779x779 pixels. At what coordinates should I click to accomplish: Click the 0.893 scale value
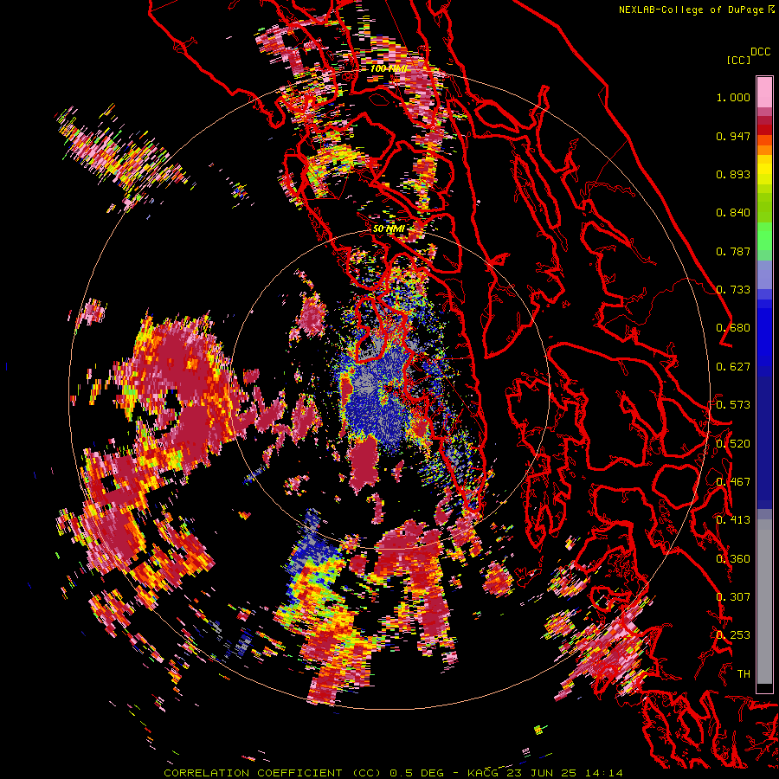click(733, 174)
